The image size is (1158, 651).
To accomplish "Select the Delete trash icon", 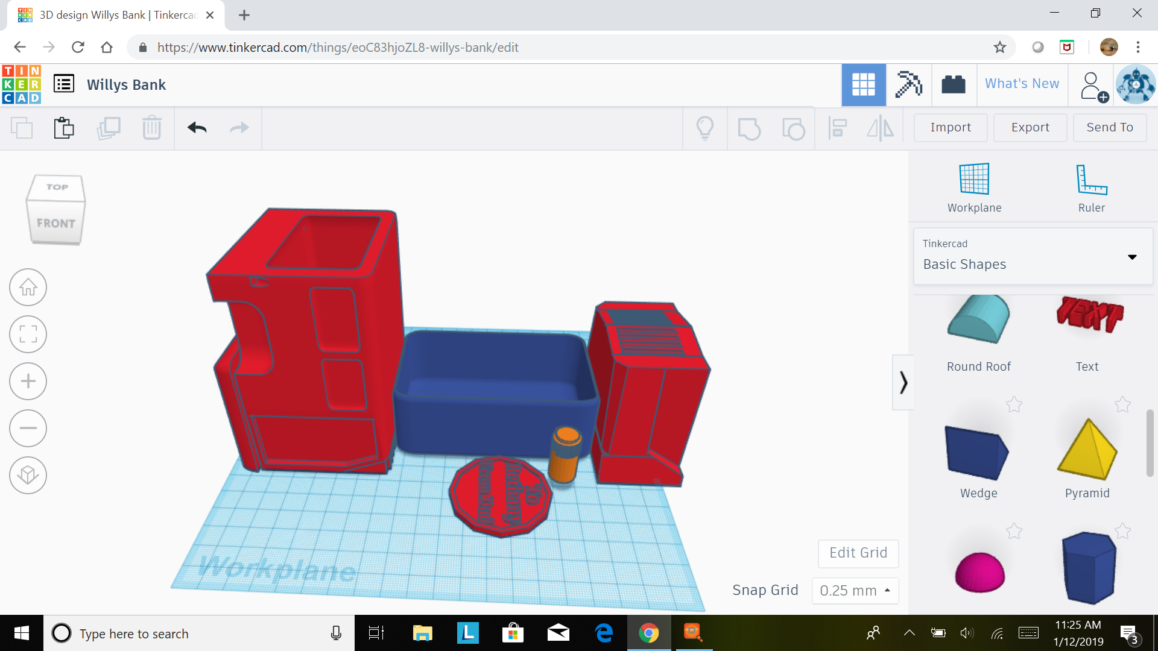I will coord(151,128).
